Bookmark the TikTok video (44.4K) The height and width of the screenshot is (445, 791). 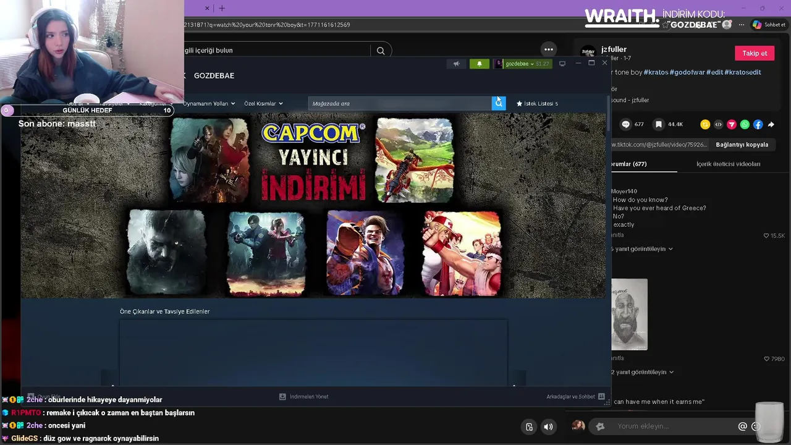point(659,124)
